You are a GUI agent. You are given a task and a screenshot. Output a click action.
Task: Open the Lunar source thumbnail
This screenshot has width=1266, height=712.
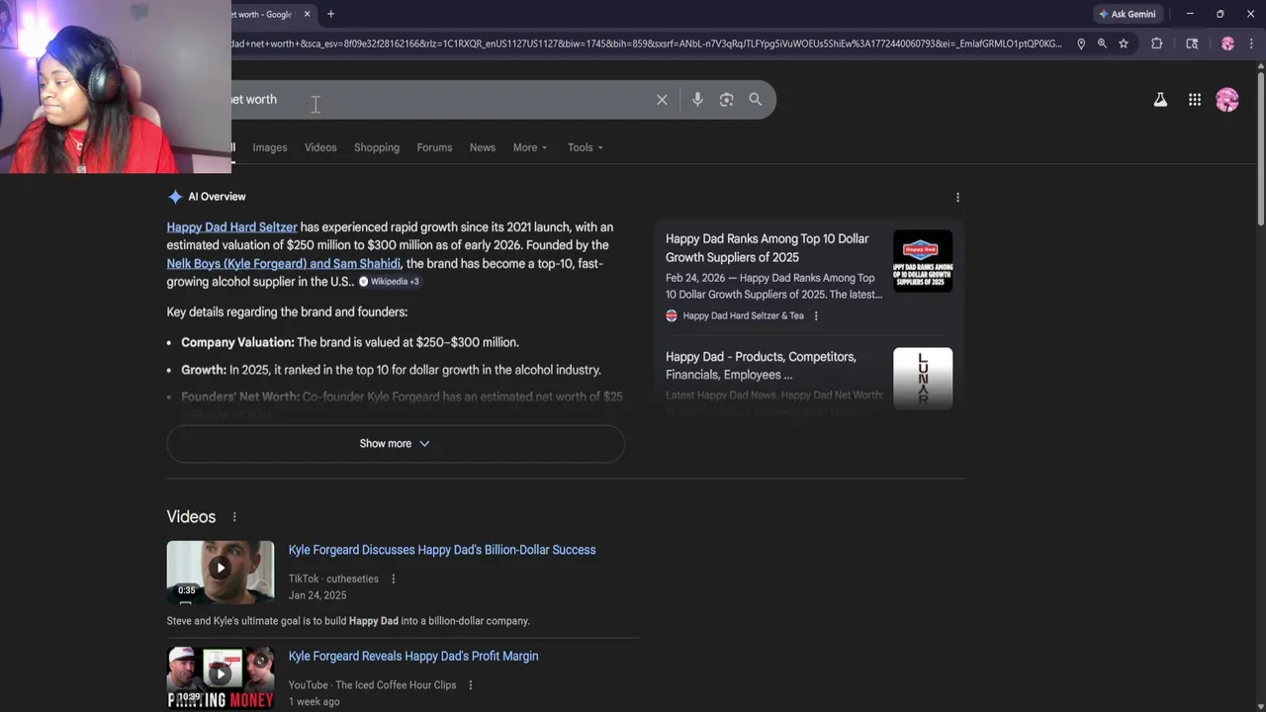coord(923,377)
